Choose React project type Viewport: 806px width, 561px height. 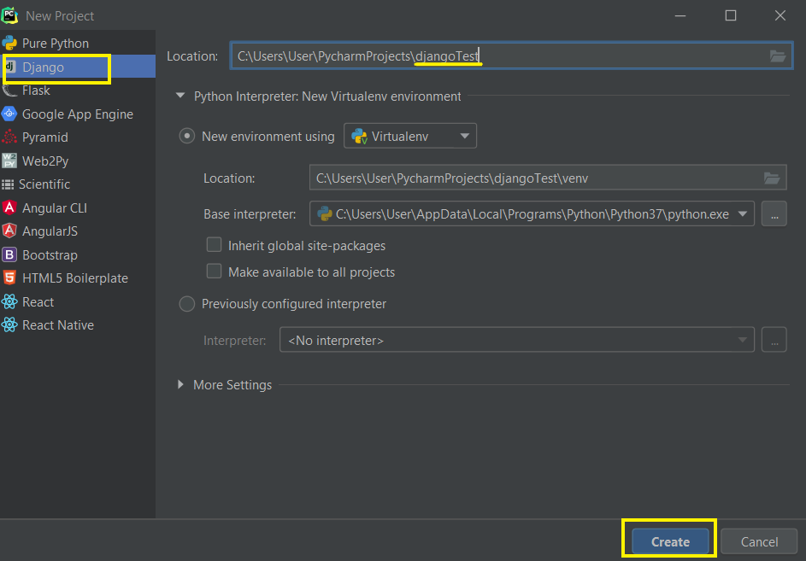[x=38, y=302]
